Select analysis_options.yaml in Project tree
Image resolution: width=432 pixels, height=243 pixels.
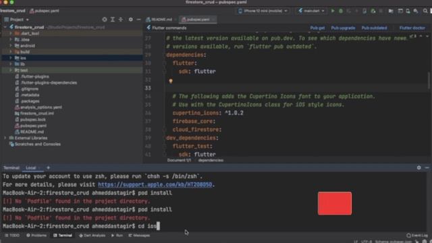coord(38,107)
